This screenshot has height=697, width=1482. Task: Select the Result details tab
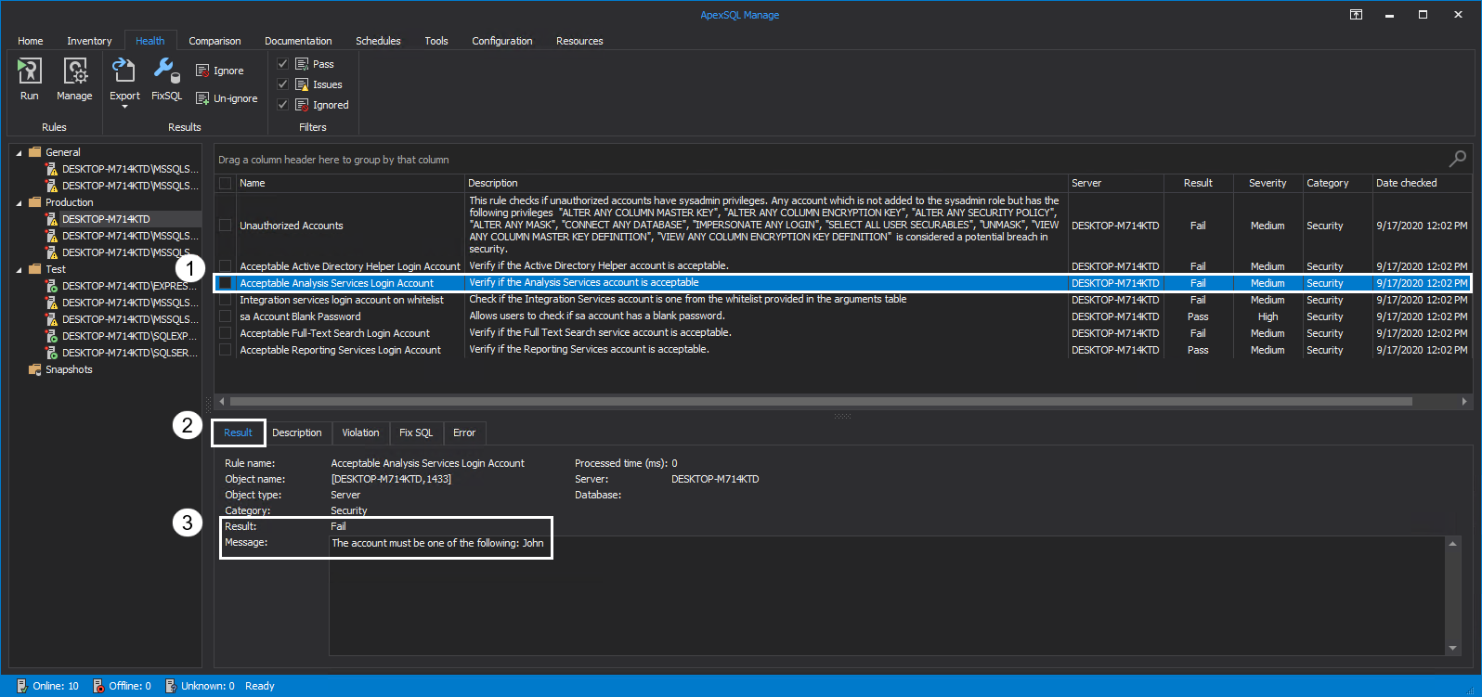pos(238,433)
